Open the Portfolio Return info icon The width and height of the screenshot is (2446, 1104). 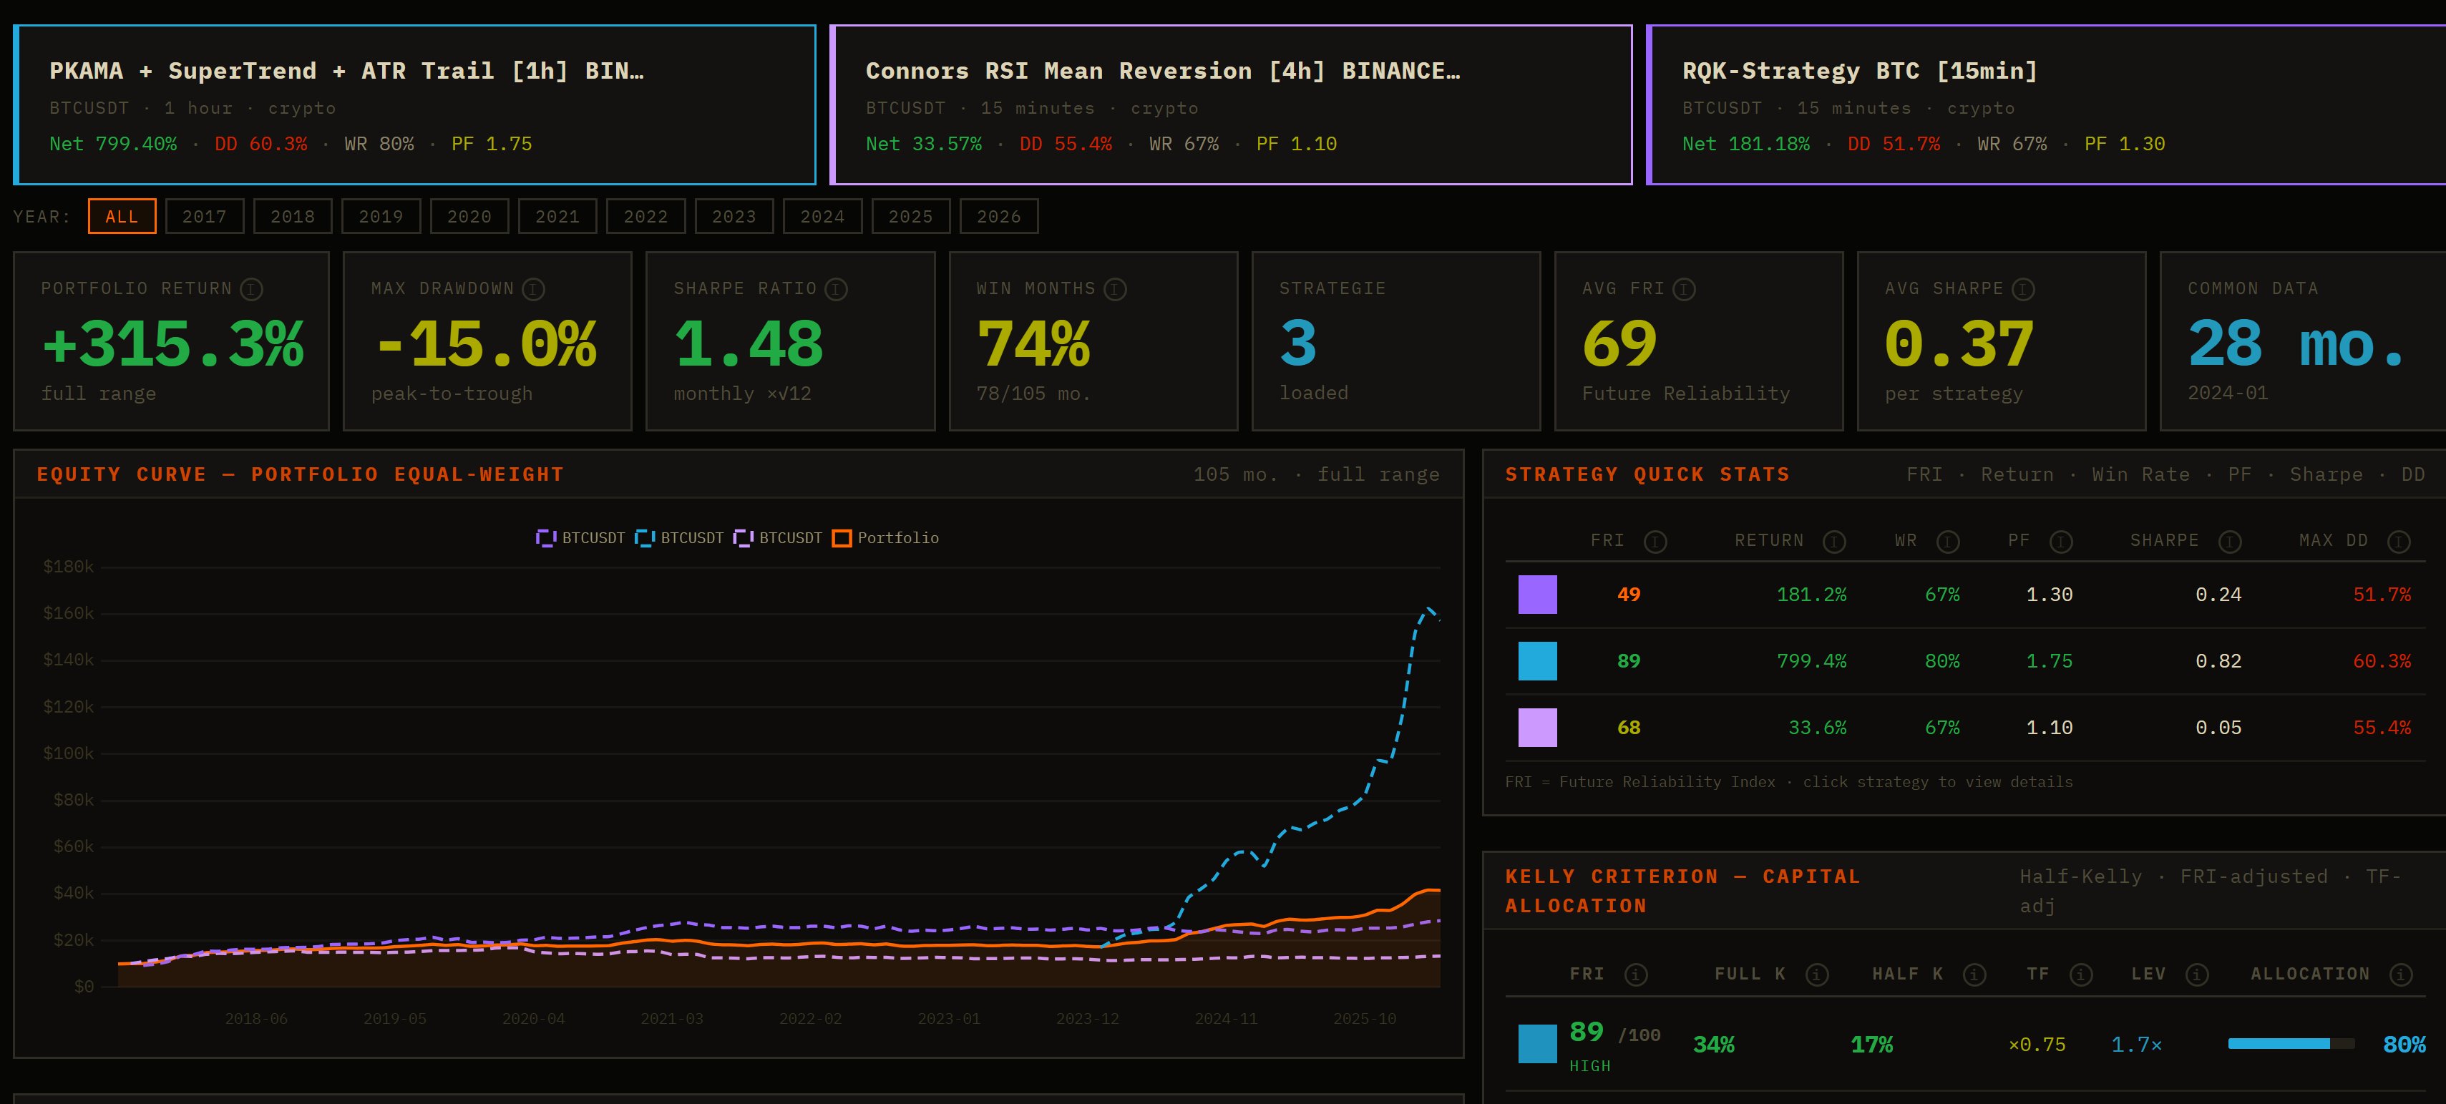tap(252, 288)
